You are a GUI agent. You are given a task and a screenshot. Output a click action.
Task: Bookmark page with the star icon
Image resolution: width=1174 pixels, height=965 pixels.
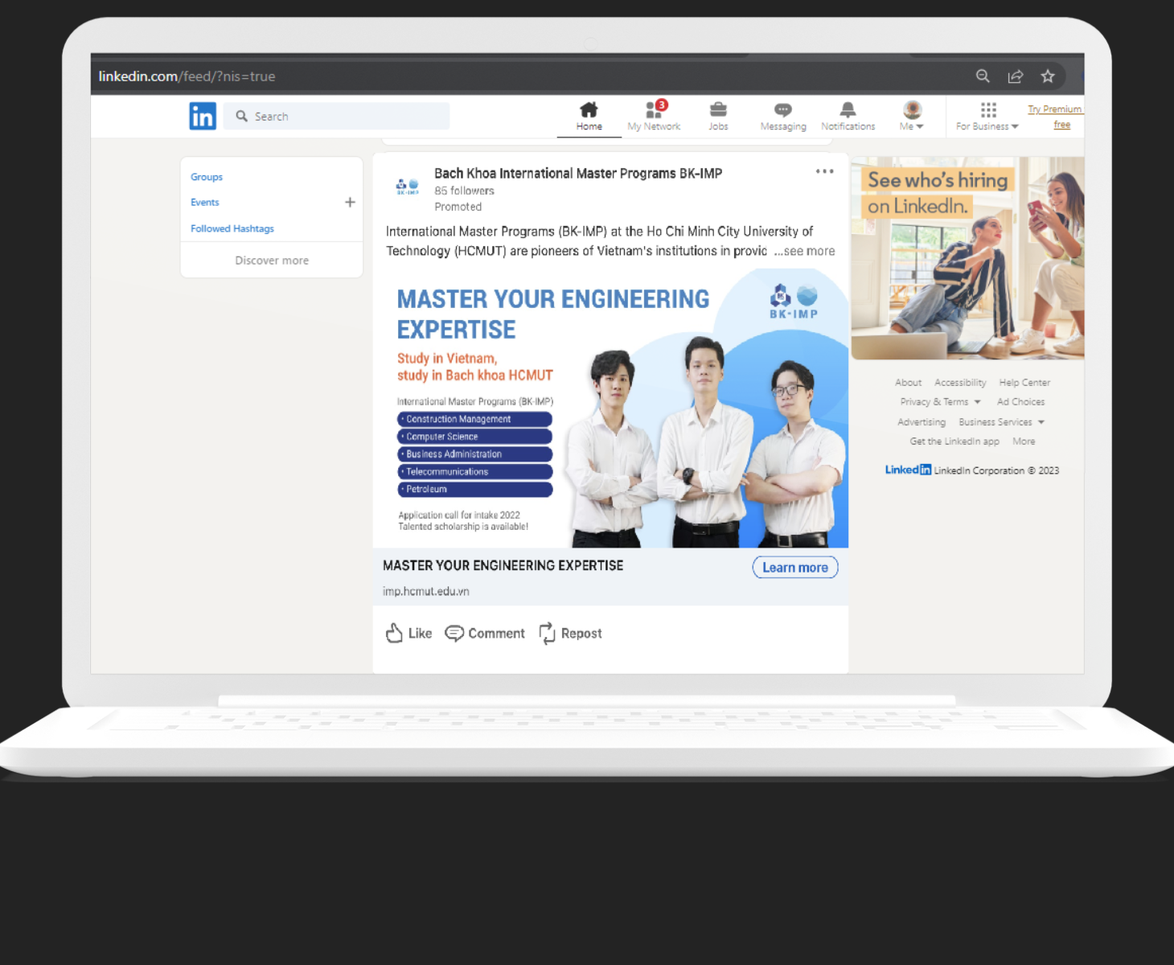tap(1047, 76)
